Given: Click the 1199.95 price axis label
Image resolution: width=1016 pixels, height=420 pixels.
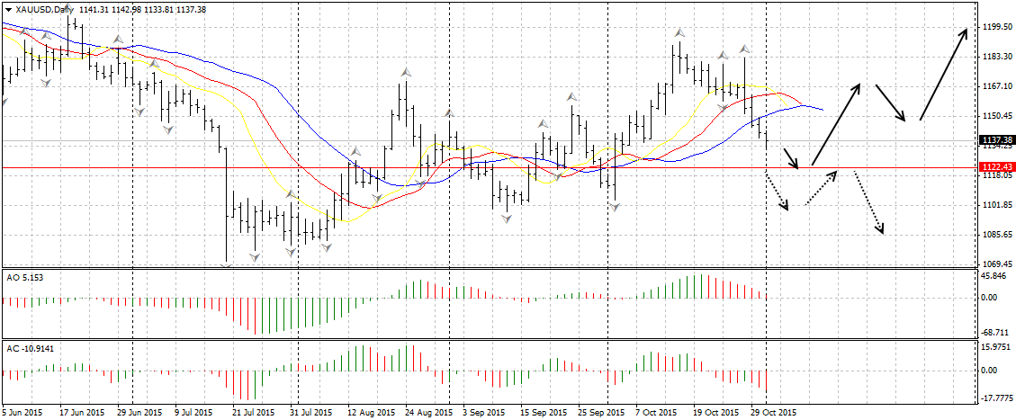Looking at the screenshot, I should point(995,27).
